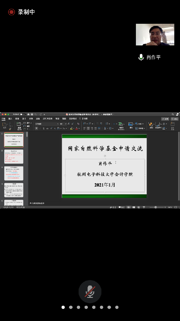This screenshot has width=180, height=321.
Task: Toggle bold formatting in the ribbon
Action: 37,128
